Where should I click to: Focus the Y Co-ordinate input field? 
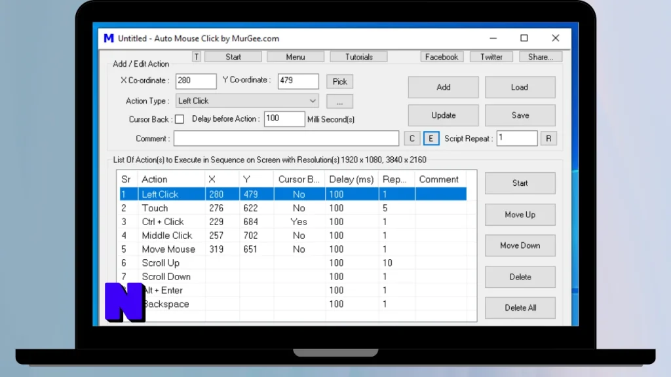[x=298, y=81]
